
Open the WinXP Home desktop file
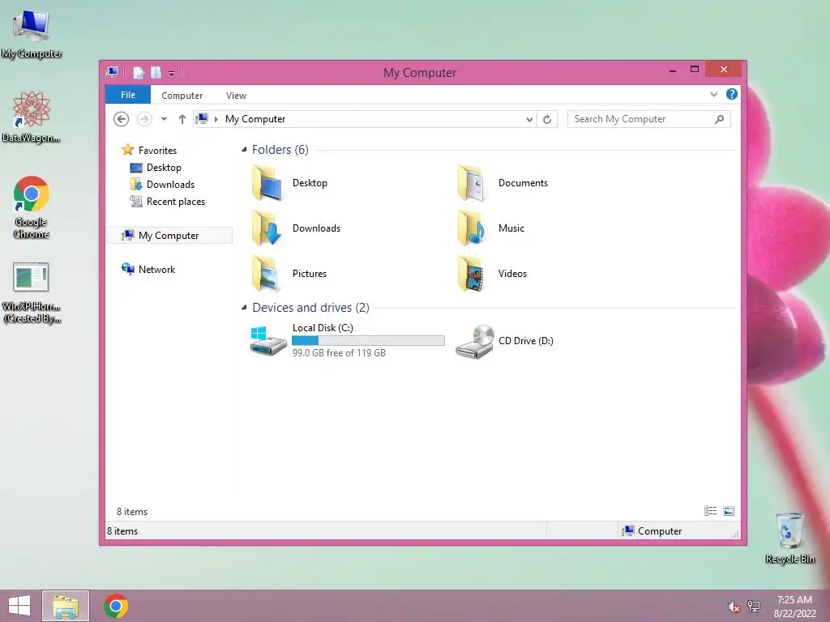pos(32,292)
